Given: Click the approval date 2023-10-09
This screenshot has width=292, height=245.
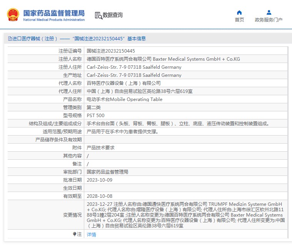Looking at the screenshot, I should pyautogui.click(x=100, y=180).
